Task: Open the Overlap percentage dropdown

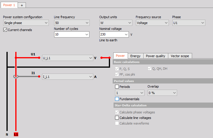Action: pos(162,93)
